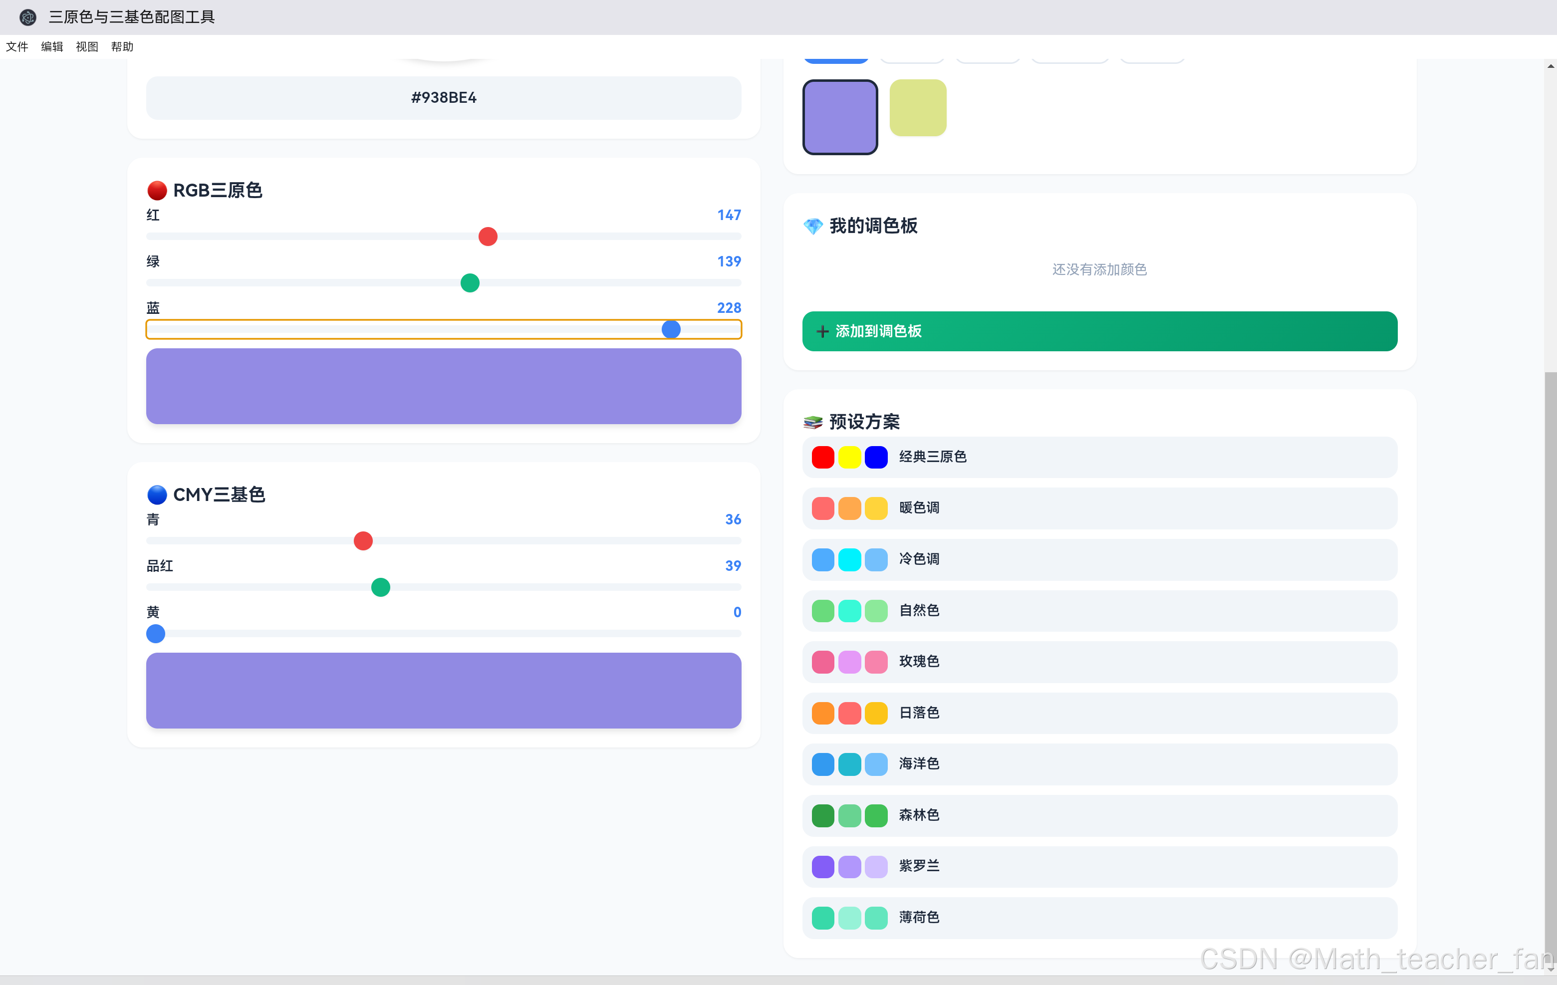This screenshot has height=985, width=1557.
Task: Click the diamond icon beside 我的调色板
Action: pos(813,226)
